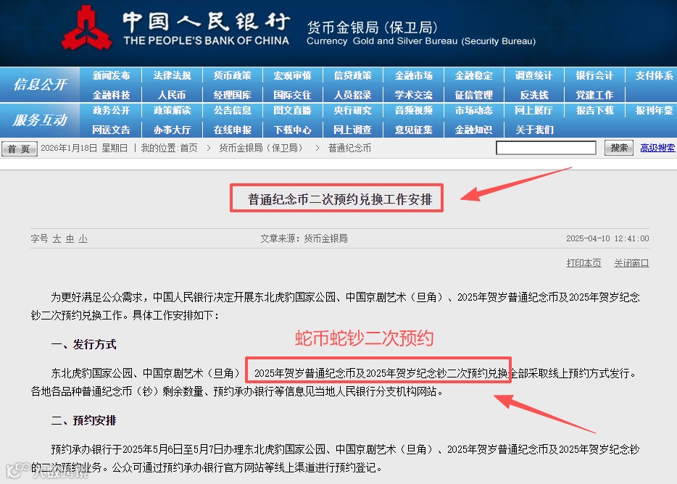This screenshot has height=484, width=677.
Task: Open 人民币 menu item
Action: tap(172, 95)
